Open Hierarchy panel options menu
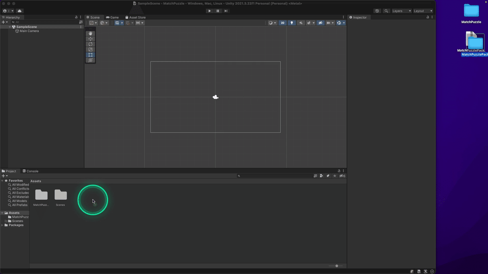Screen dimensions: 488x274 81,17
